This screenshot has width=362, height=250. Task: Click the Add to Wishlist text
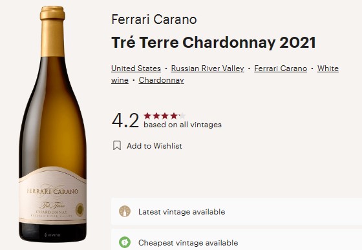coord(154,146)
